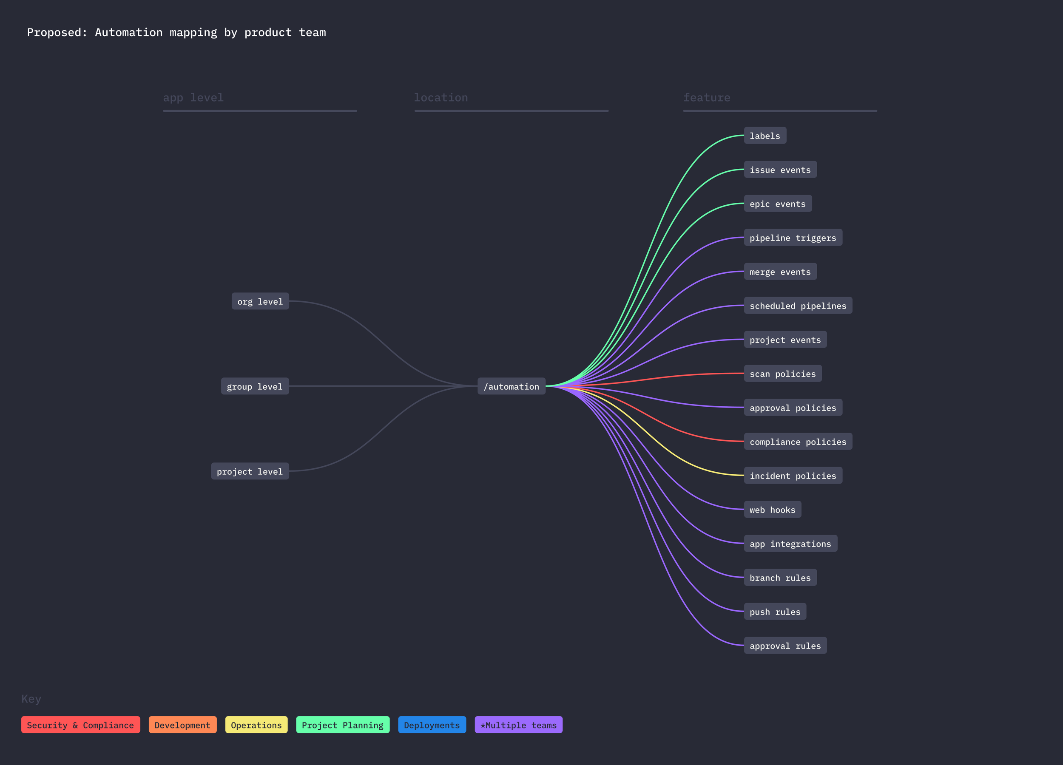Click the app integrations node

coord(790,544)
